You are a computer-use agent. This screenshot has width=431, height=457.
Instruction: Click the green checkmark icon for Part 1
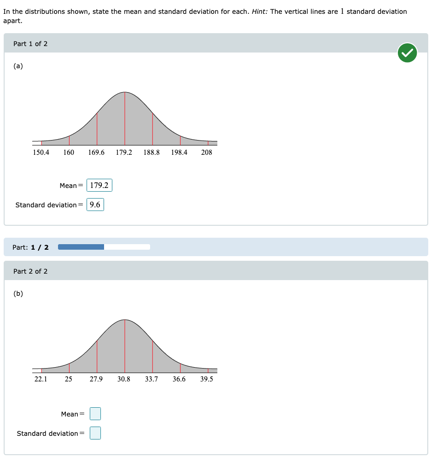(407, 53)
